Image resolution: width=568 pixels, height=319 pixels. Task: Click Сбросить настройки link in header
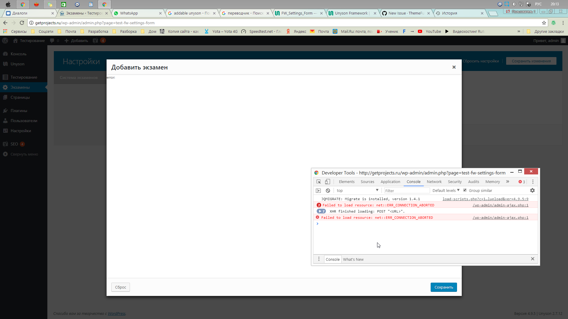tap(481, 61)
